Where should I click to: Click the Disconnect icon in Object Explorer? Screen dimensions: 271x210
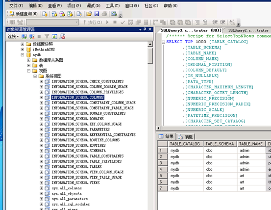click(32, 36)
